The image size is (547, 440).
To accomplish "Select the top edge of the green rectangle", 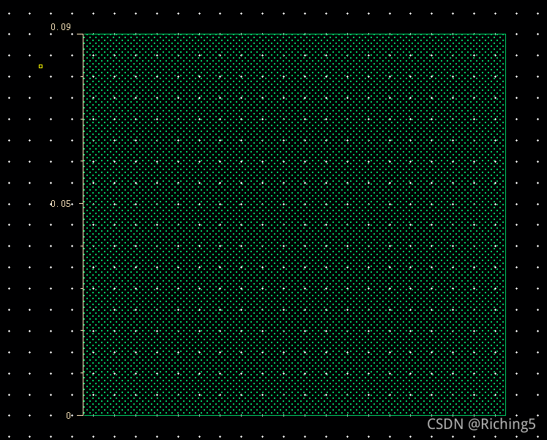I will pyautogui.click(x=293, y=34).
